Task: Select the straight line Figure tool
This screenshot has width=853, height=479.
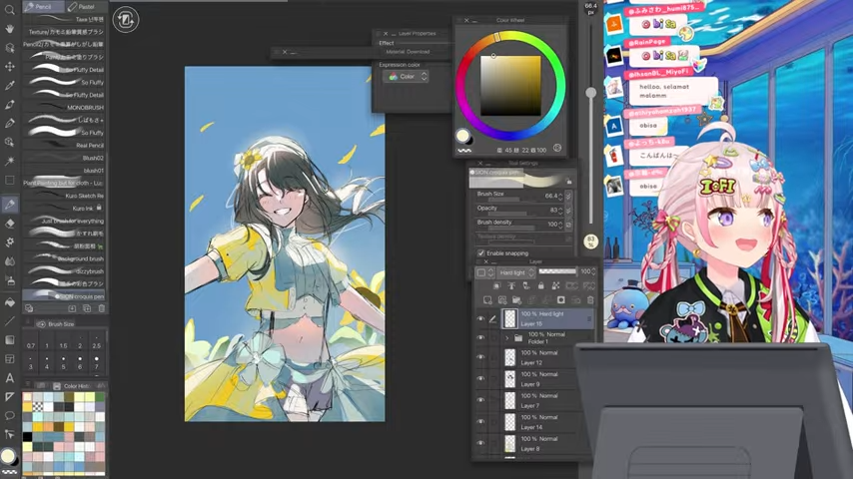Action: pyautogui.click(x=9, y=321)
